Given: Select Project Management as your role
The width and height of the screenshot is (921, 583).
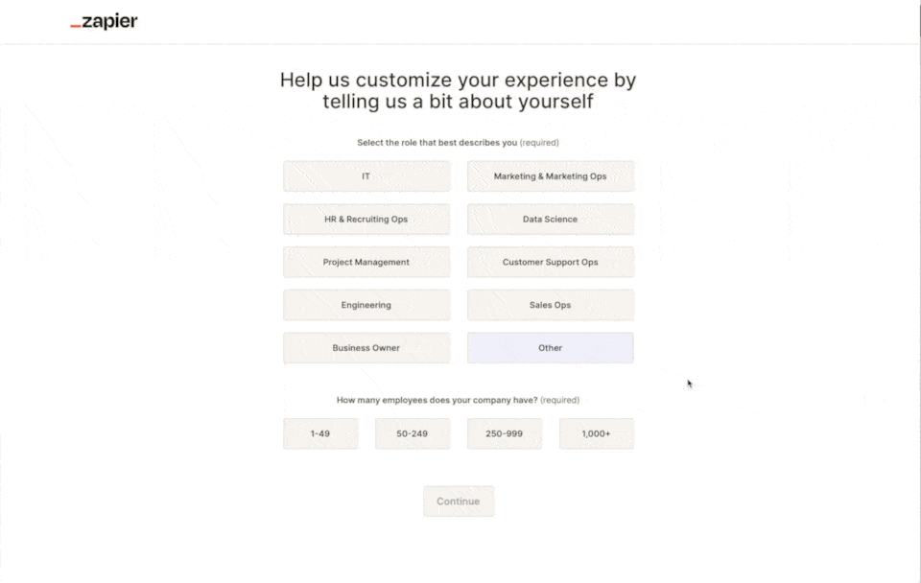Looking at the screenshot, I should (x=366, y=262).
